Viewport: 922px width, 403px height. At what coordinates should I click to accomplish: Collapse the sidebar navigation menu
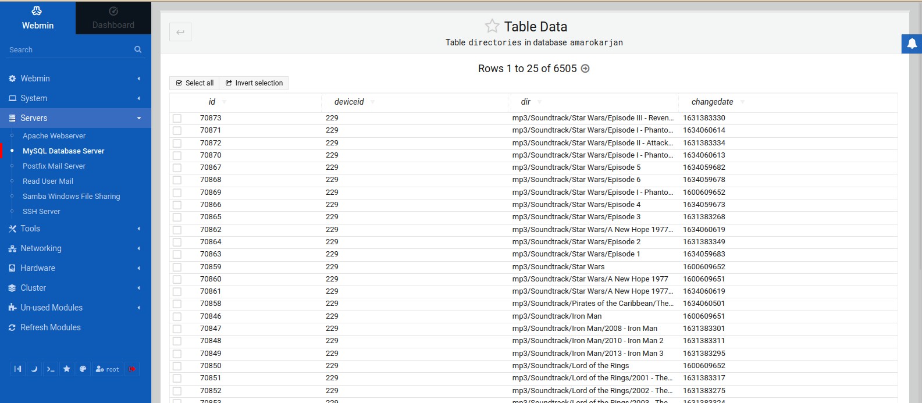18,369
